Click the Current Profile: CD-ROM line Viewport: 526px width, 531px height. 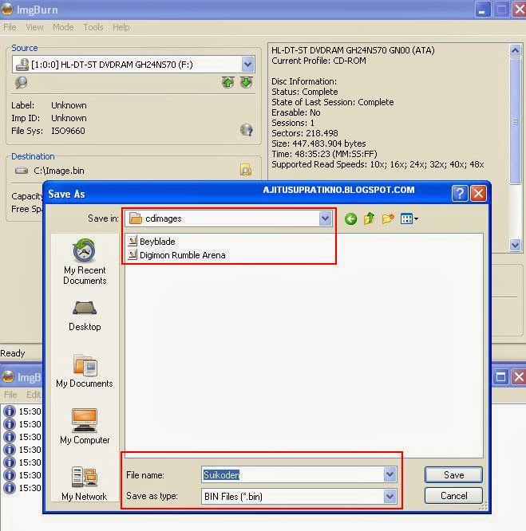[x=318, y=61]
